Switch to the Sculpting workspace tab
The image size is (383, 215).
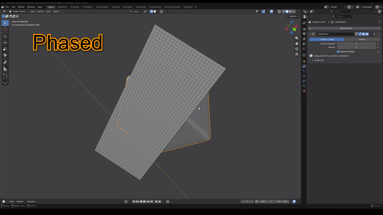tap(75, 7)
